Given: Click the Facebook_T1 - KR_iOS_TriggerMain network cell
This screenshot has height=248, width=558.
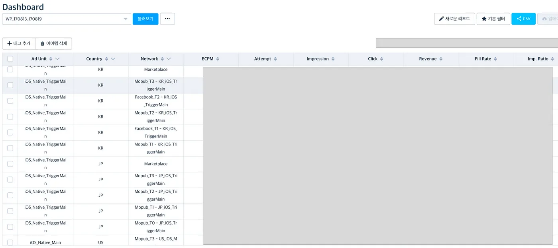Looking at the screenshot, I should 156,132.
